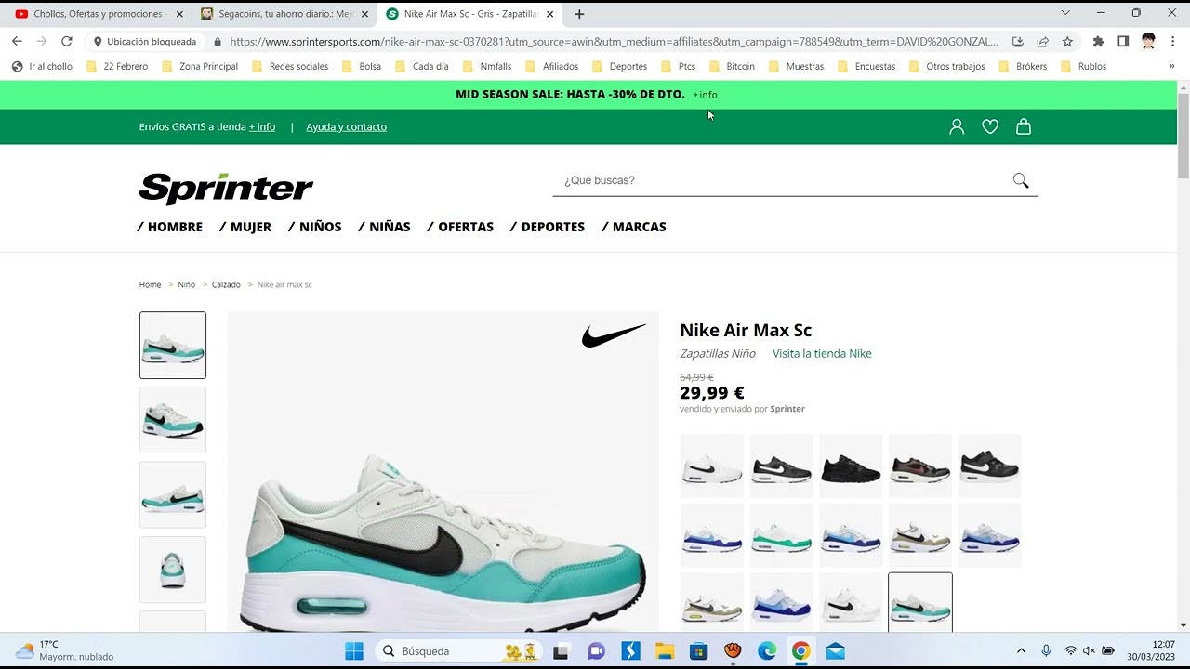Open Microsoft Store from the taskbar
The height and width of the screenshot is (669, 1190).
[x=698, y=651]
